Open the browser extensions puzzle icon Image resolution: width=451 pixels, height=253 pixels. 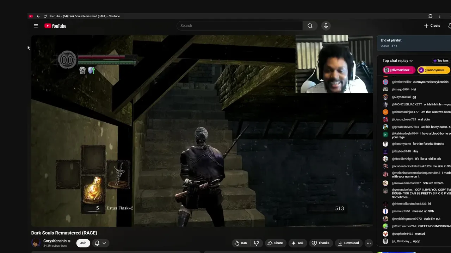click(x=430, y=16)
